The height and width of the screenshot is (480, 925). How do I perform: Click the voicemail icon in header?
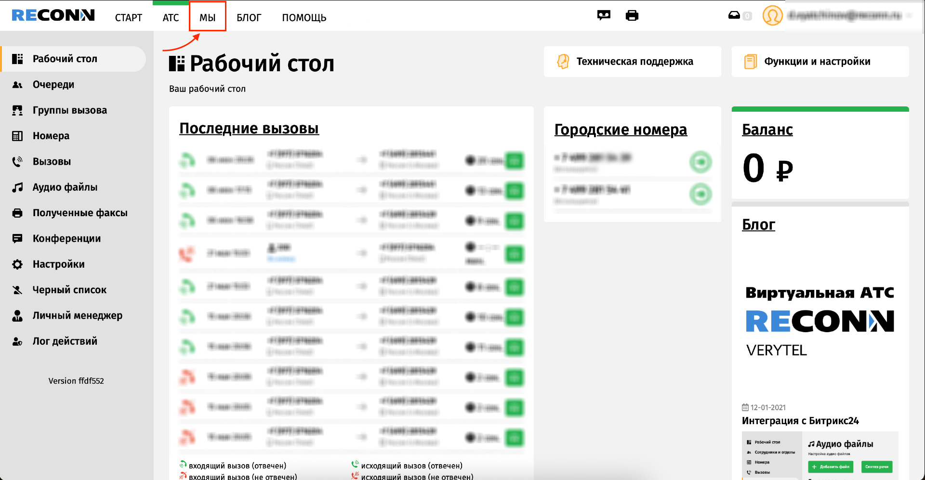[604, 15]
